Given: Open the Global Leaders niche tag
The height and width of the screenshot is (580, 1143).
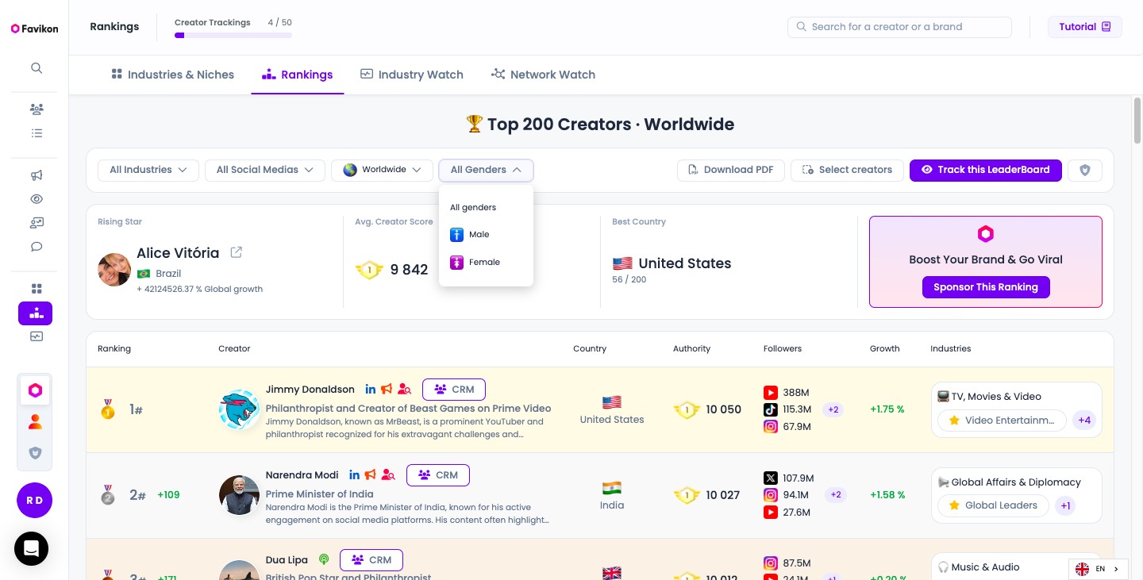Looking at the screenshot, I should (993, 505).
